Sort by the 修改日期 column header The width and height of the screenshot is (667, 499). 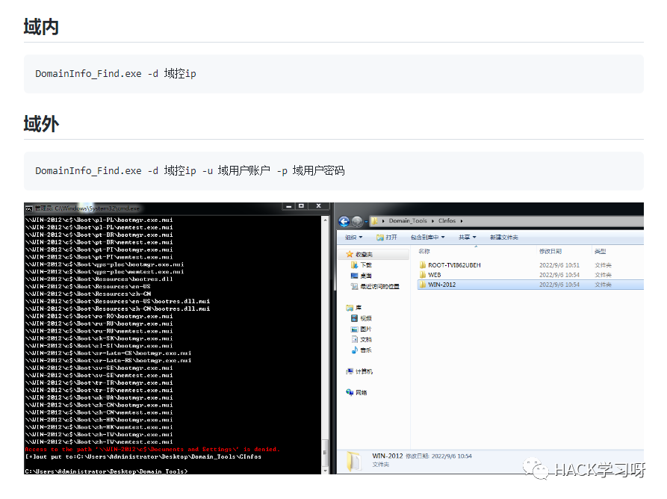tap(550, 252)
